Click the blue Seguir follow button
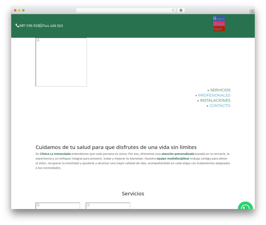This screenshot has width=266, height=225. tap(219, 19)
